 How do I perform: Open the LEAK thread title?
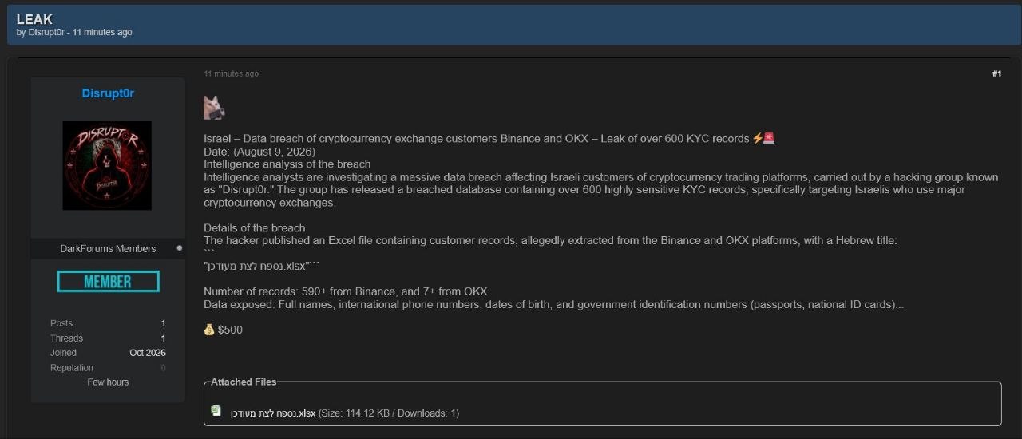point(34,19)
